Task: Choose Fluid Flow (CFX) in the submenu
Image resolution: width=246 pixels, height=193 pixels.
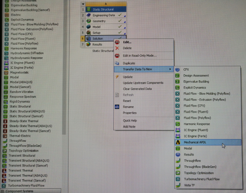Action: tap(195, 106)
